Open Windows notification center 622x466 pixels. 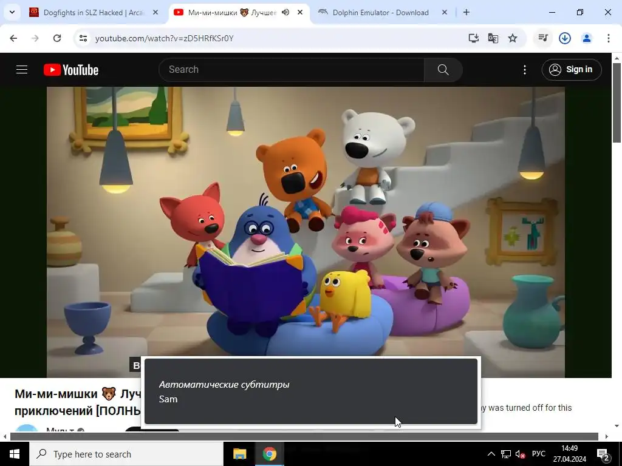603,454
